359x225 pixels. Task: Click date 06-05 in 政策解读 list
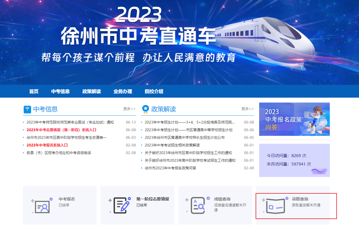[249, 137]
